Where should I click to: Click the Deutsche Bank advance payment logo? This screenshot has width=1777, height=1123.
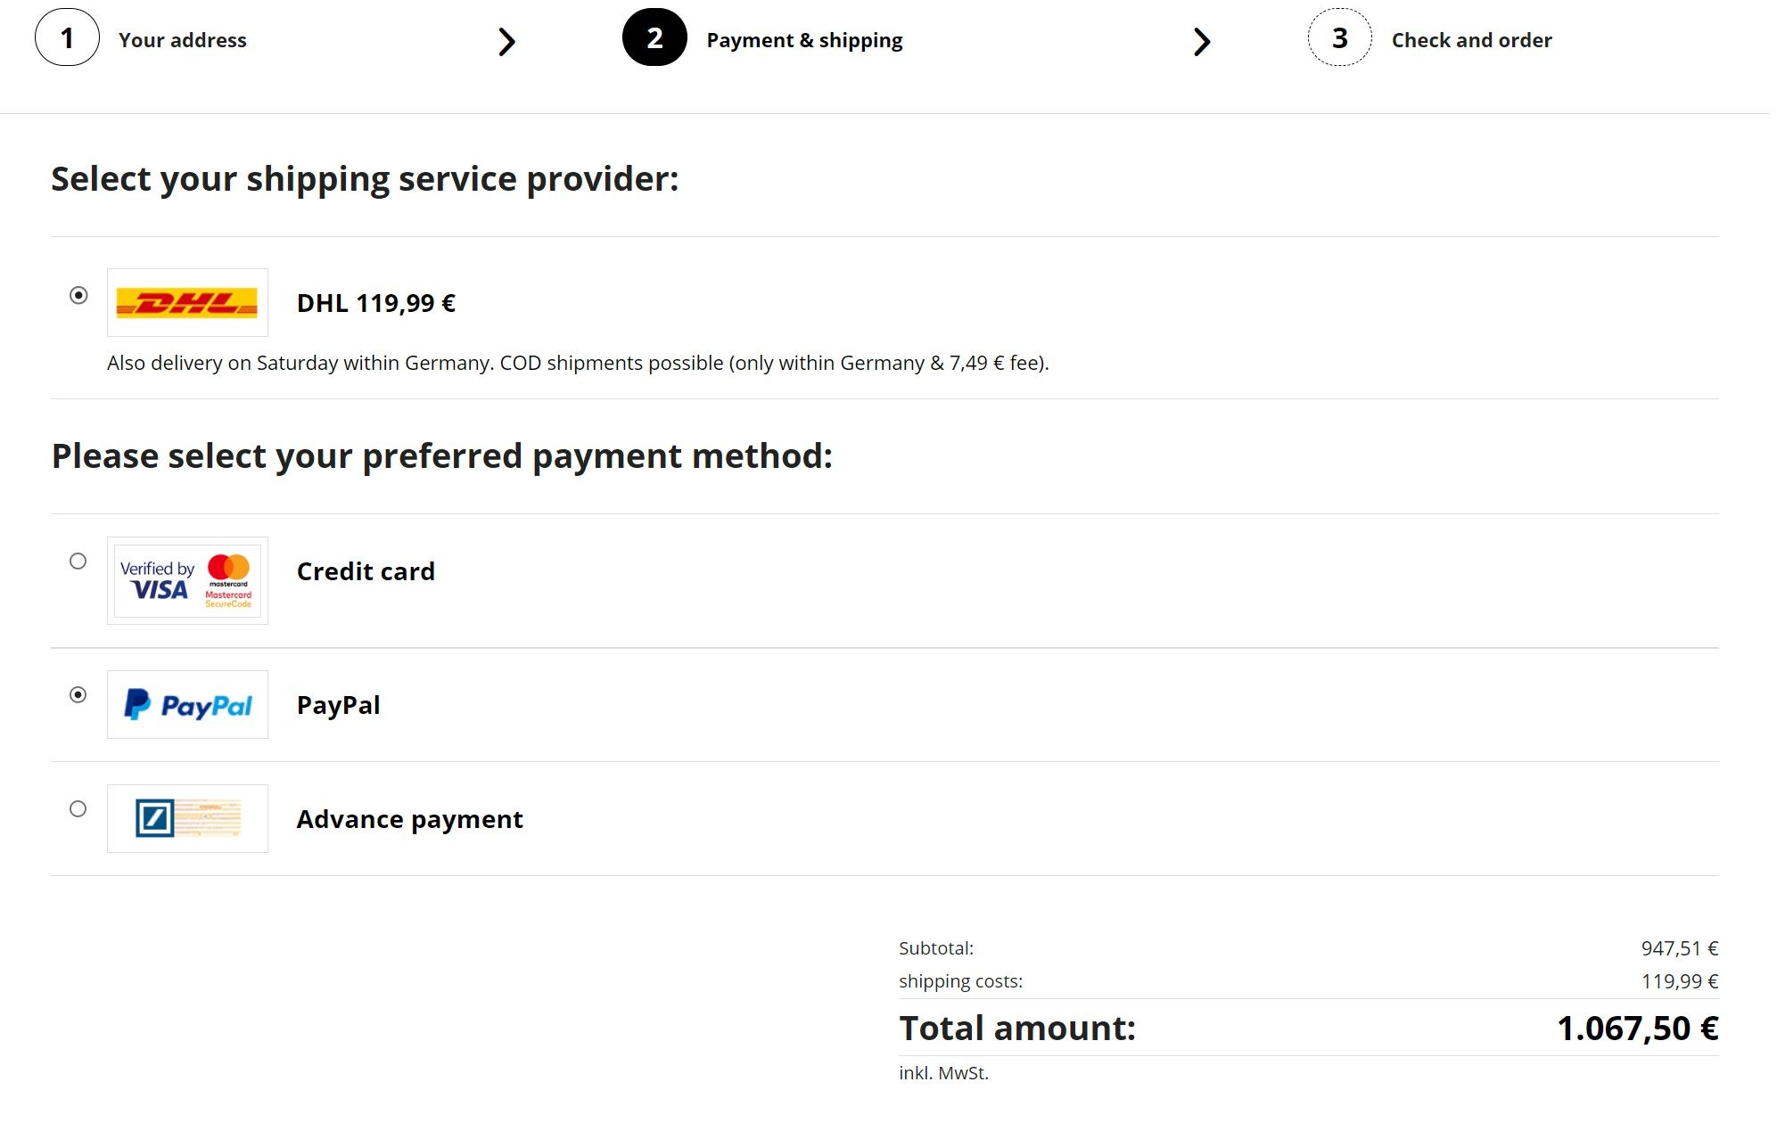[187, 818]
